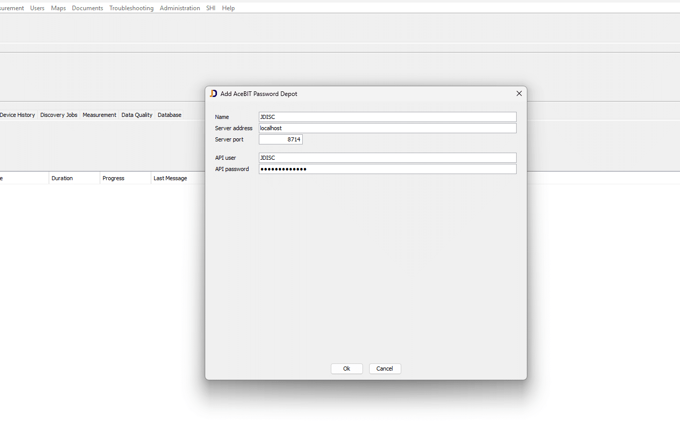Open the Documents menu
Screen dimensions: 680x440
87,8
